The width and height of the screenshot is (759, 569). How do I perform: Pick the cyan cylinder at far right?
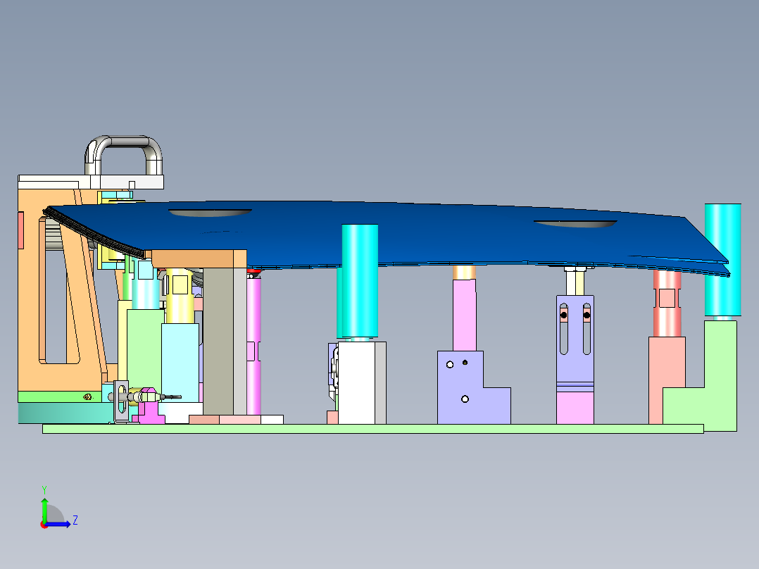(x=722, y=260)
